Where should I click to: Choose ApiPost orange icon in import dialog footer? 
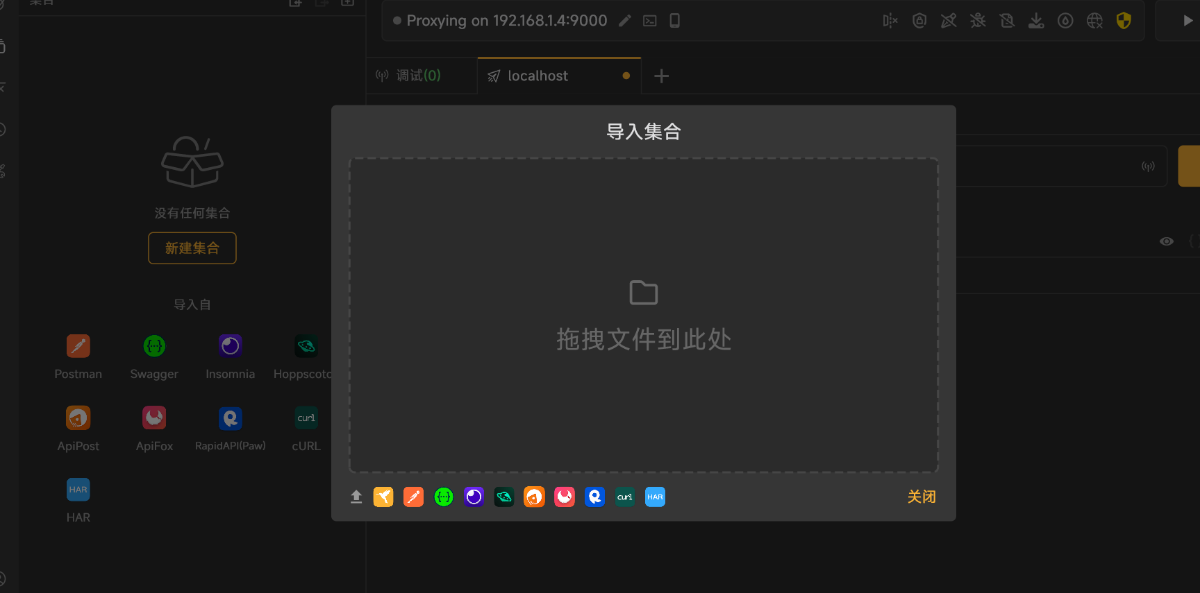[x=534, y=497]
